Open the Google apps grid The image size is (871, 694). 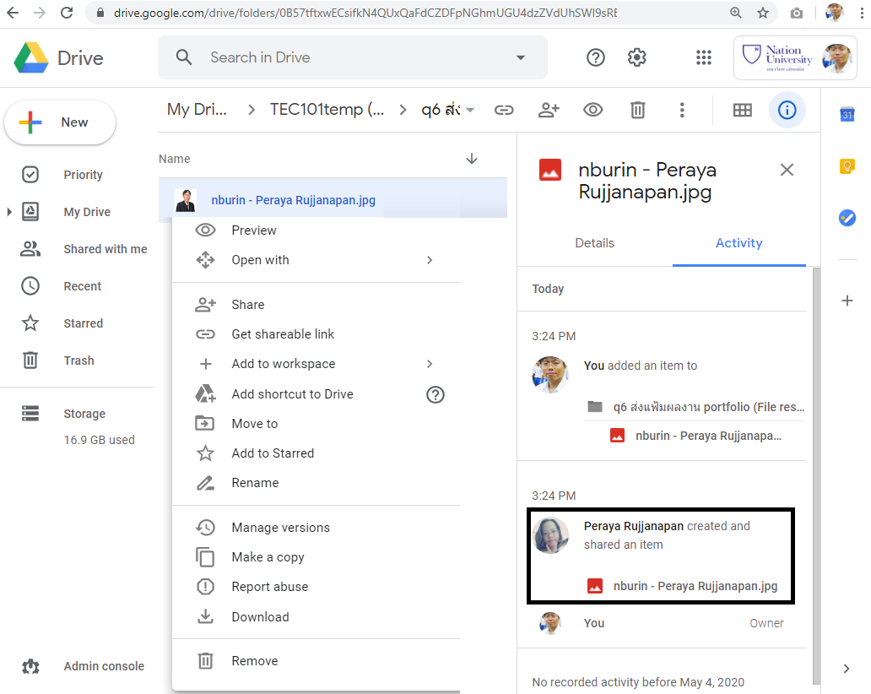point(703,57)
